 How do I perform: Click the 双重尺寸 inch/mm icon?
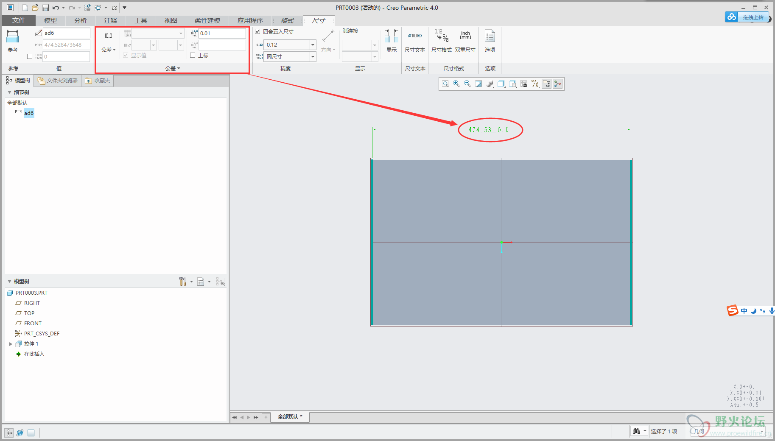pyautogui.click(x=465, y=36)
